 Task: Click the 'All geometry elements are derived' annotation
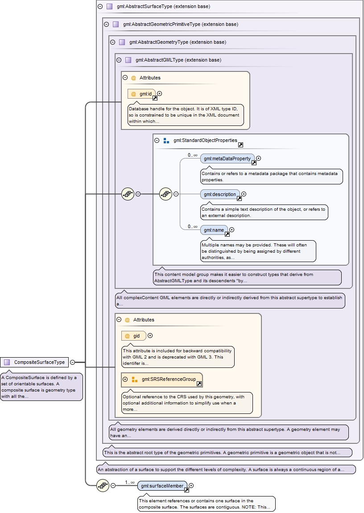tap(229, 432)
